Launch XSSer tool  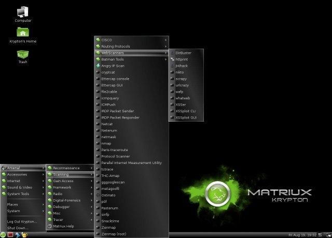click(x=186, y=105)
